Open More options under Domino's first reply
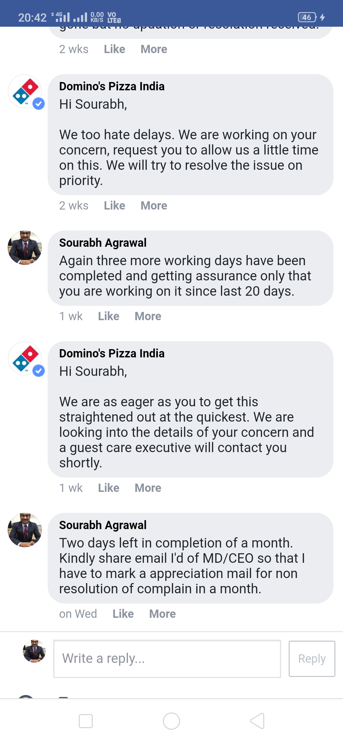The image size is (343, 744). coord(154,205)
